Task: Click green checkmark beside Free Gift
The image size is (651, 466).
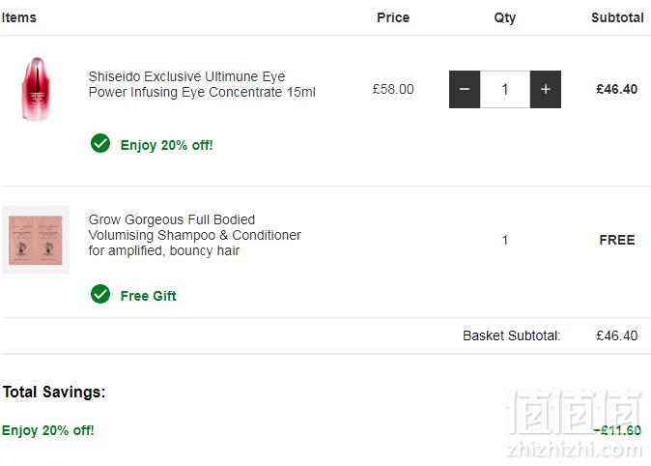Action: (100, 294)
